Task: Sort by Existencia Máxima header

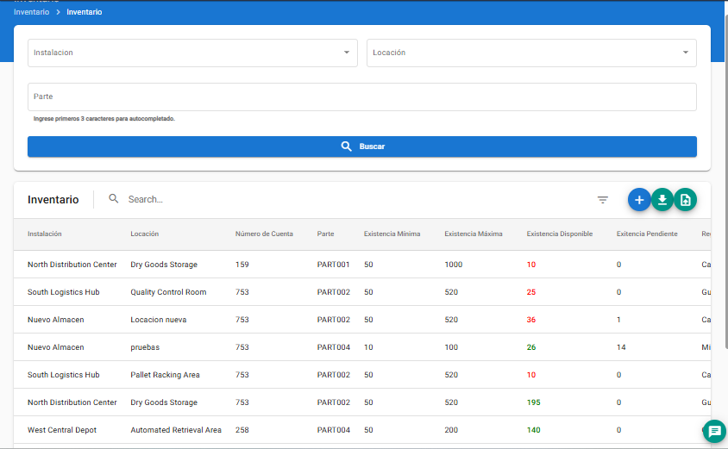Action: tap(474, 234)
